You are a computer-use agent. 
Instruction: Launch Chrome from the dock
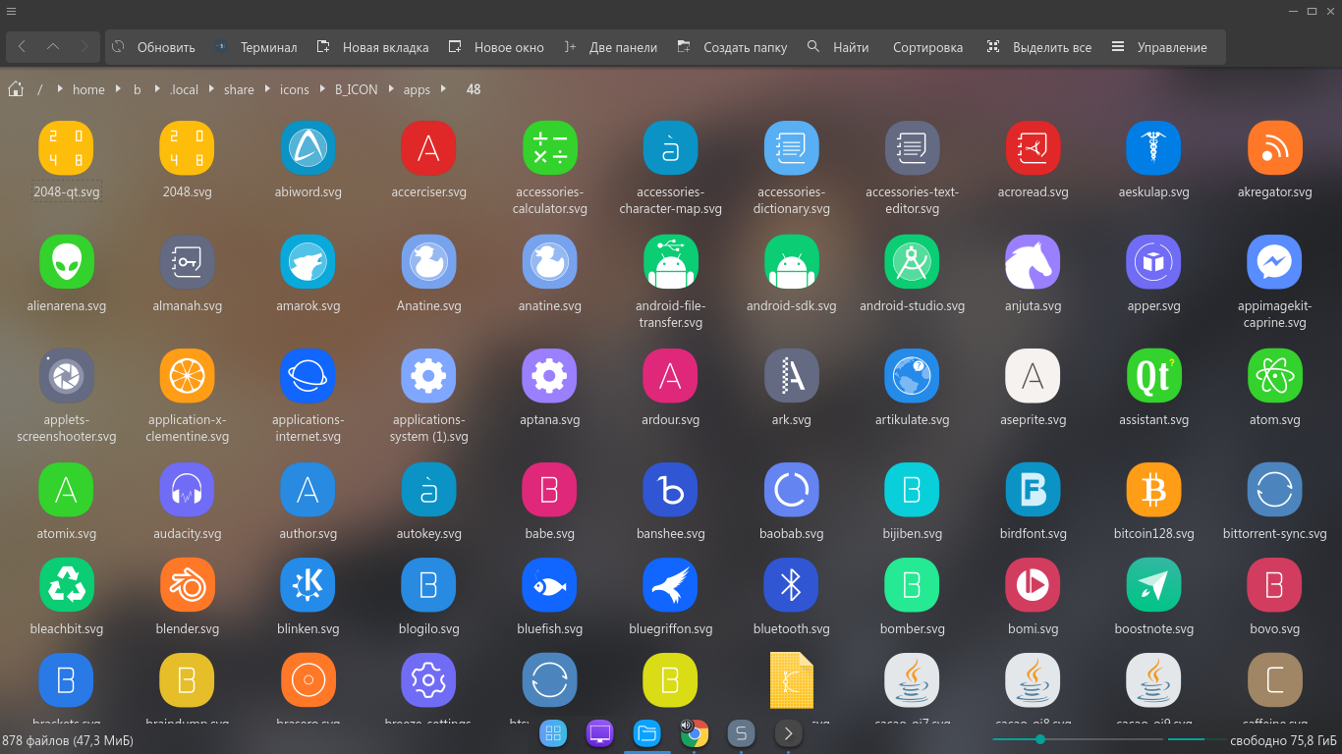pos(695,732)
